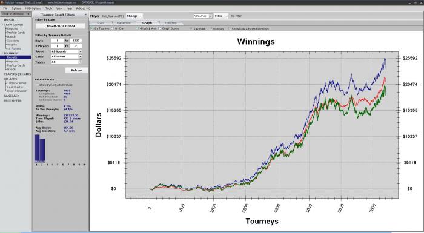
Task: Click the minimum # Players field
Action: pos(58,46)
